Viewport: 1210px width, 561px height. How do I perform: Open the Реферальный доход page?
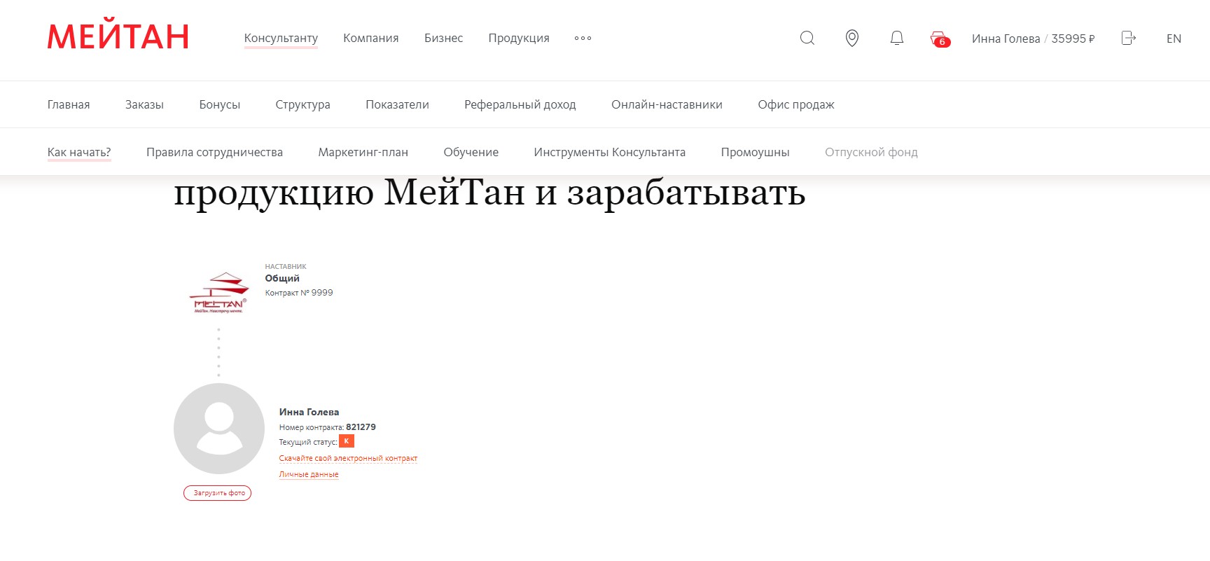520,104
